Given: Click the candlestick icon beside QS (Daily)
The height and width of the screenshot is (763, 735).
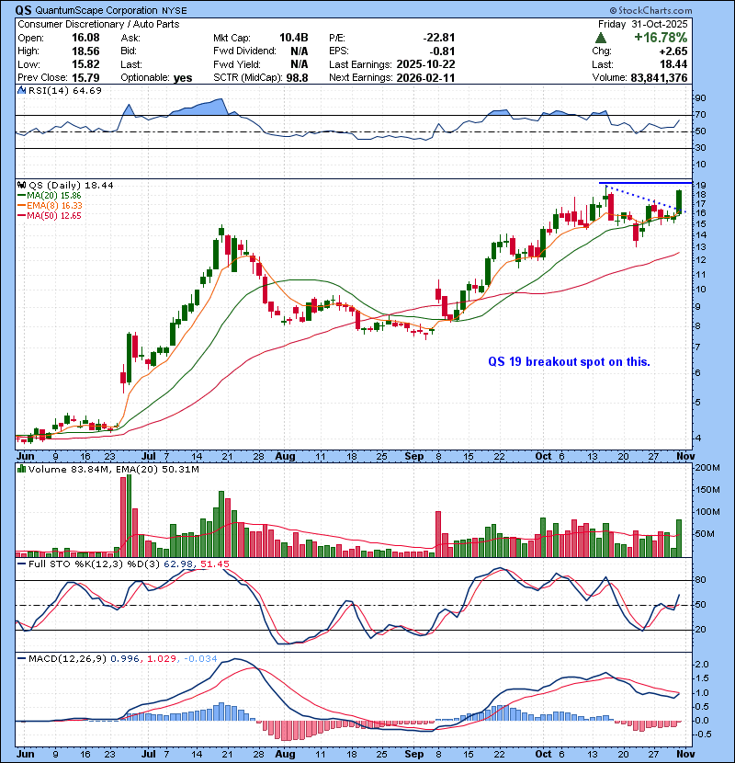Looking at the screenshot, I should [21, 185].
